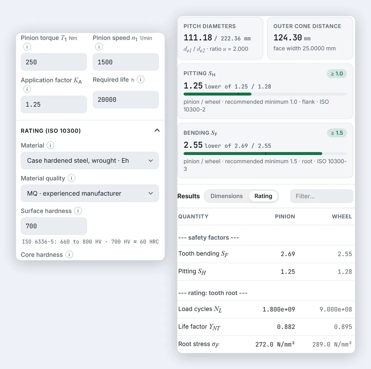Screen dimensions: 371x369
Task: Click the Required life 20000 field
Action: click(x=126, y=100)
